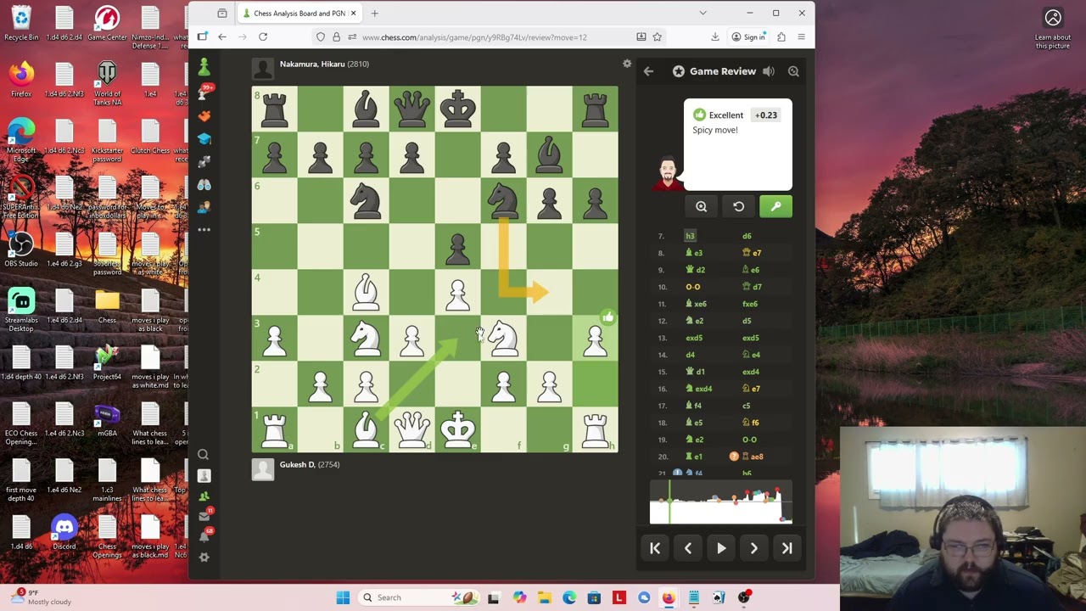The height and width of the screenshot is (611, 1086).
Task: Click Learn about this picture icon
Action: tap(1053, 27)
